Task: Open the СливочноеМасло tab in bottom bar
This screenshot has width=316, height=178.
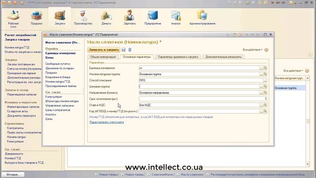Action: pos(160,175)
